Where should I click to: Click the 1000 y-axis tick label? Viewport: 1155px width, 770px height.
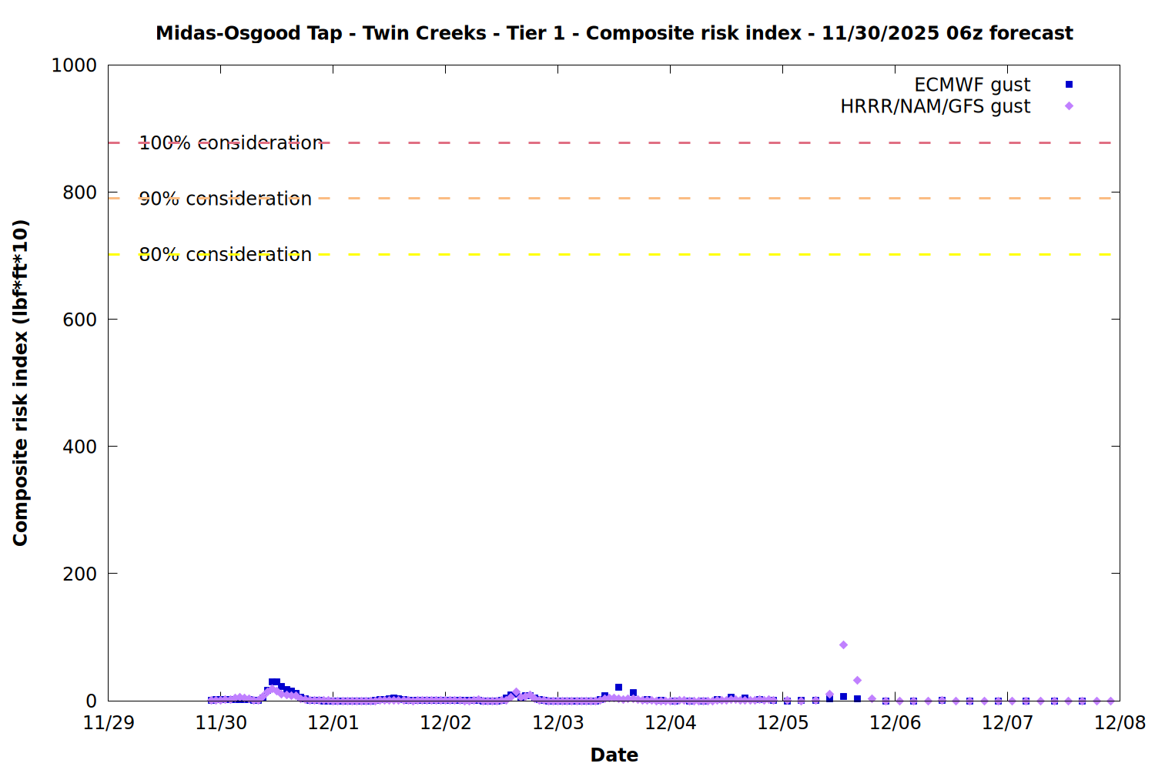tap(74, 65)
